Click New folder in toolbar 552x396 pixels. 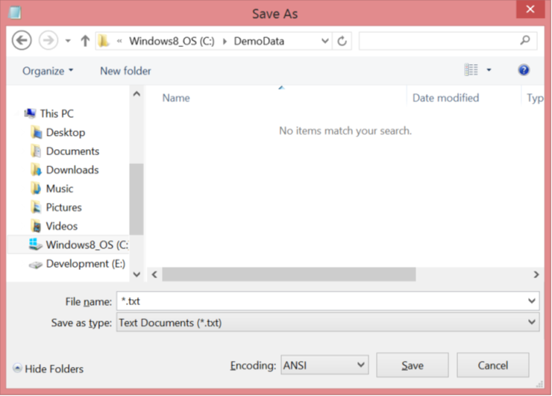point(125,71)
